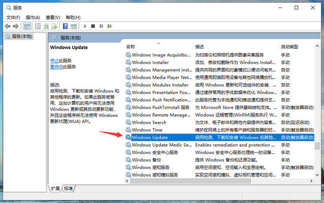324x203 pixels.
Task: Click the Refresh toolbar icon
Action: pos(46,26)
